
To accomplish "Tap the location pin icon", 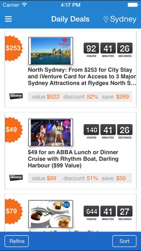I will point(106,19).
